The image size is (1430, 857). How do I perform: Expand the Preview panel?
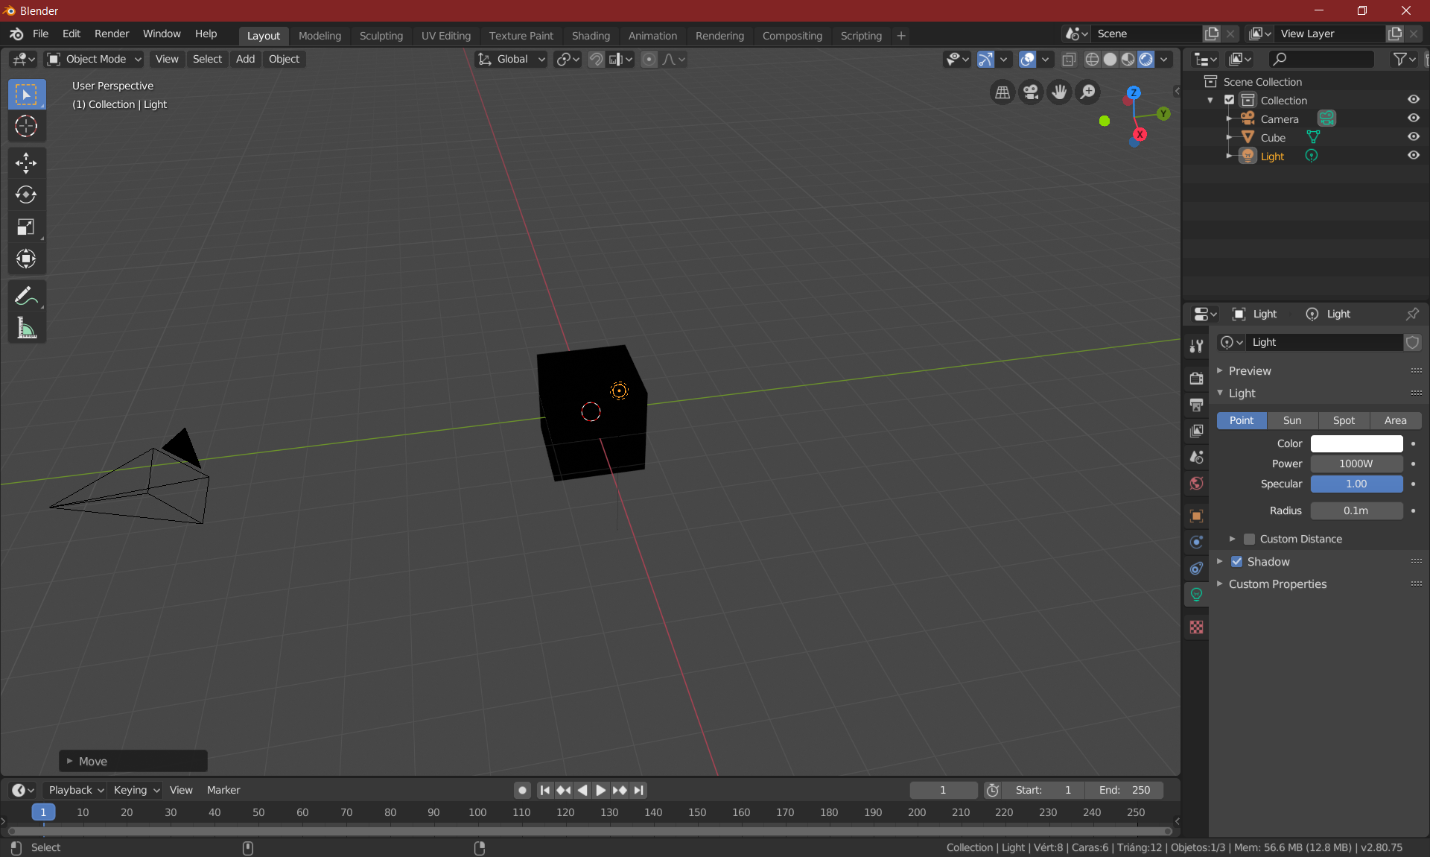point(1250,371)
